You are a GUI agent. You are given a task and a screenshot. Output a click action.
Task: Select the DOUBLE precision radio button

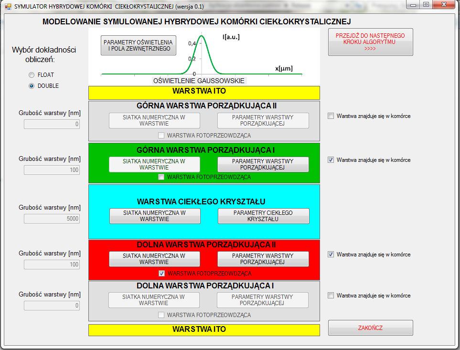[32, 86]
